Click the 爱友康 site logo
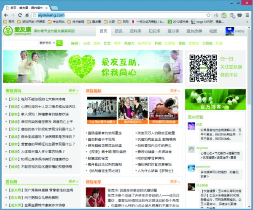The width and height of the screenshot is (253, 210). click(16, 31)
